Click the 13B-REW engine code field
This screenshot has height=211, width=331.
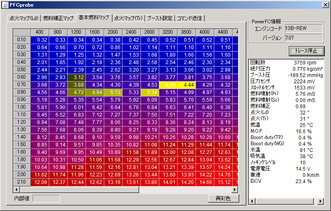[x=303, y=29]
